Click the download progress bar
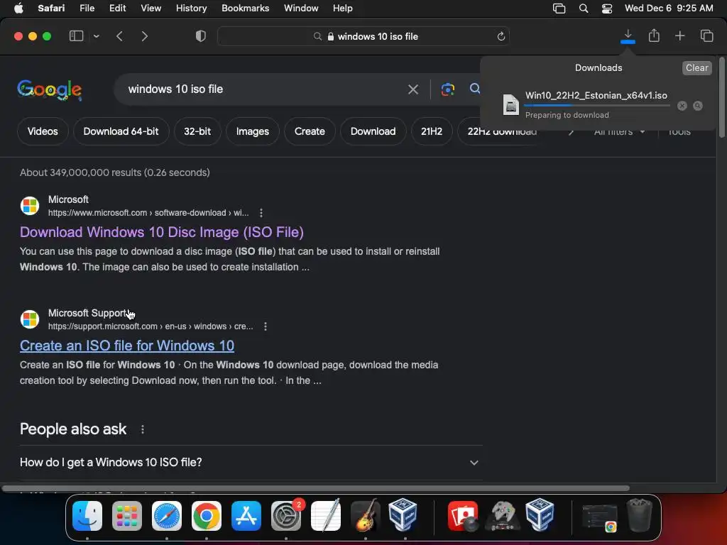 tap(596, 106)
